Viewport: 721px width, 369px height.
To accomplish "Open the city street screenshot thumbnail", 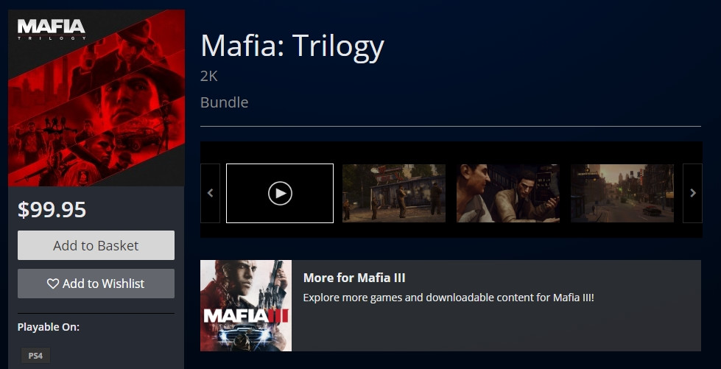I will 622,193.
